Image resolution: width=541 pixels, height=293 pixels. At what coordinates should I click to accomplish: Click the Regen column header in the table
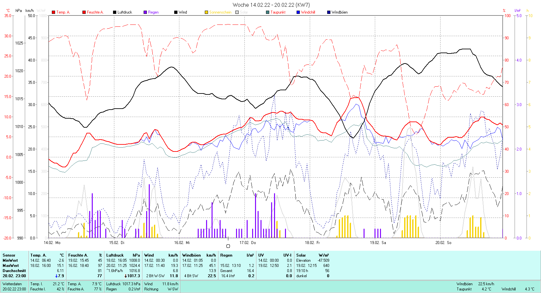(226, 255)
